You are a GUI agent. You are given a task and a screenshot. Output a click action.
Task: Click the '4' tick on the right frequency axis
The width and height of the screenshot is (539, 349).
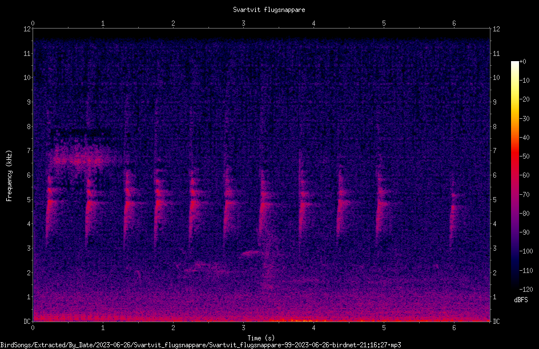click(x=494, y=224)
